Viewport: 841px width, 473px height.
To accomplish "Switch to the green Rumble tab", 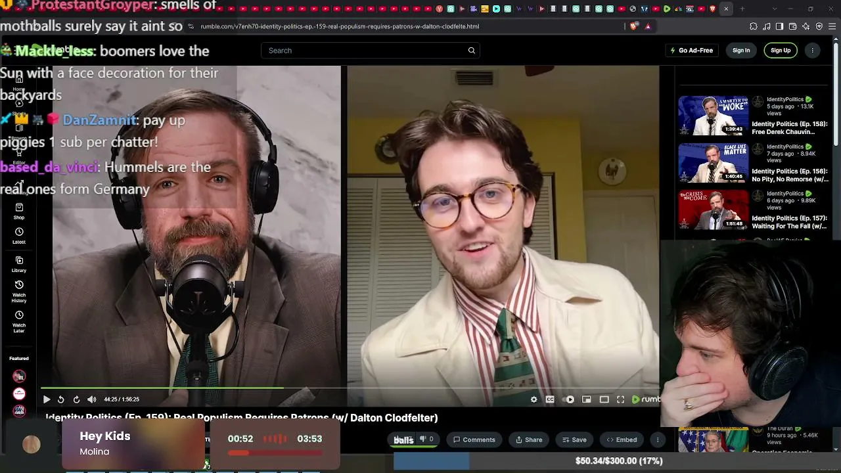I will tap(667, 9).
